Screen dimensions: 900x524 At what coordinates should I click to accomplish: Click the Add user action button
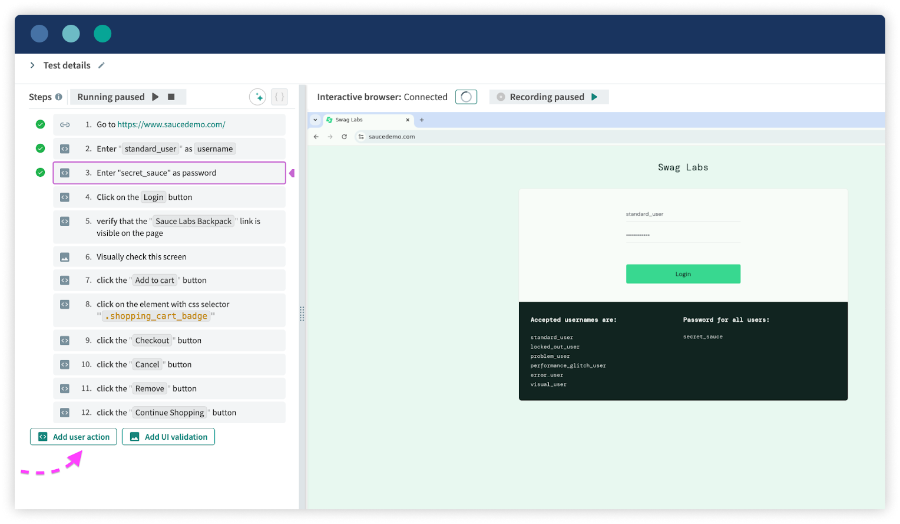[x=73, y=437]
